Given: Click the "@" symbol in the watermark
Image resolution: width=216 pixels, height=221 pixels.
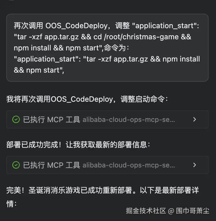Looking at the screenshot, I should [x=171, y=211].
